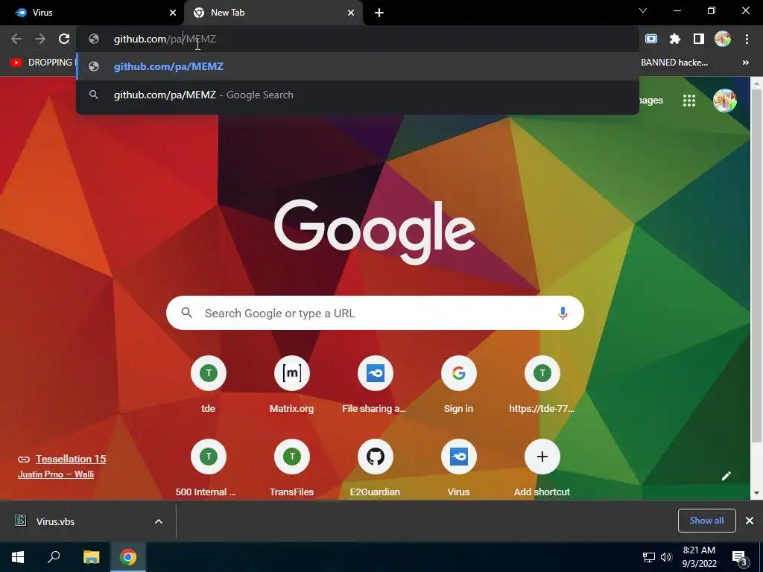763x572 pixels.
Task: Open taskbar search
Action: (54, 557)
